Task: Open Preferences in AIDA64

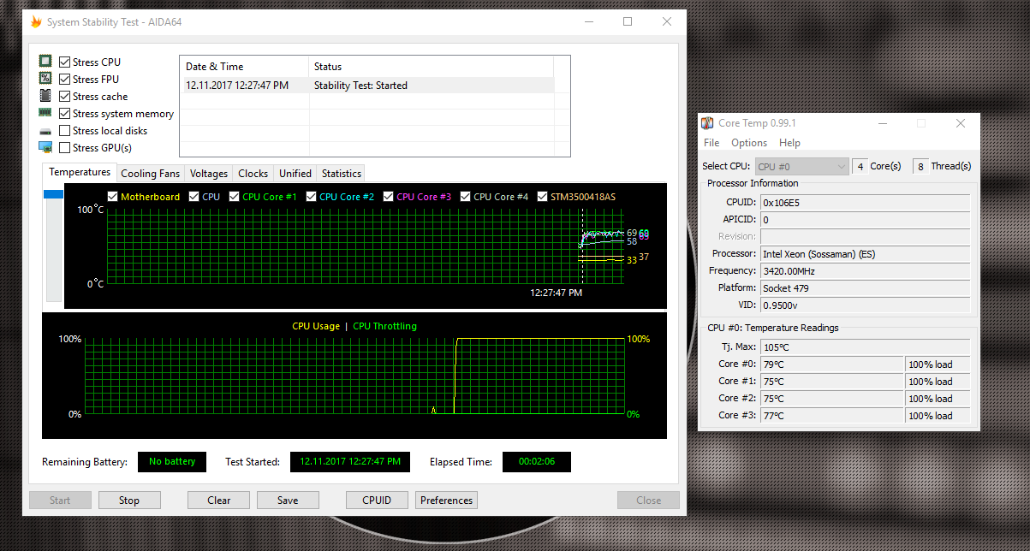Action: 446,501
